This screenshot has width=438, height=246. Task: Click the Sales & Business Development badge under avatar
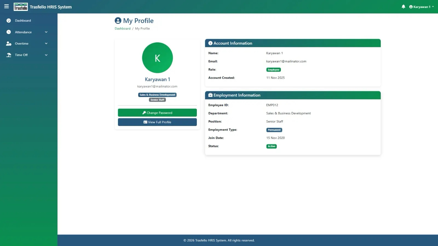pyautogui.click(x=157, y=95)
